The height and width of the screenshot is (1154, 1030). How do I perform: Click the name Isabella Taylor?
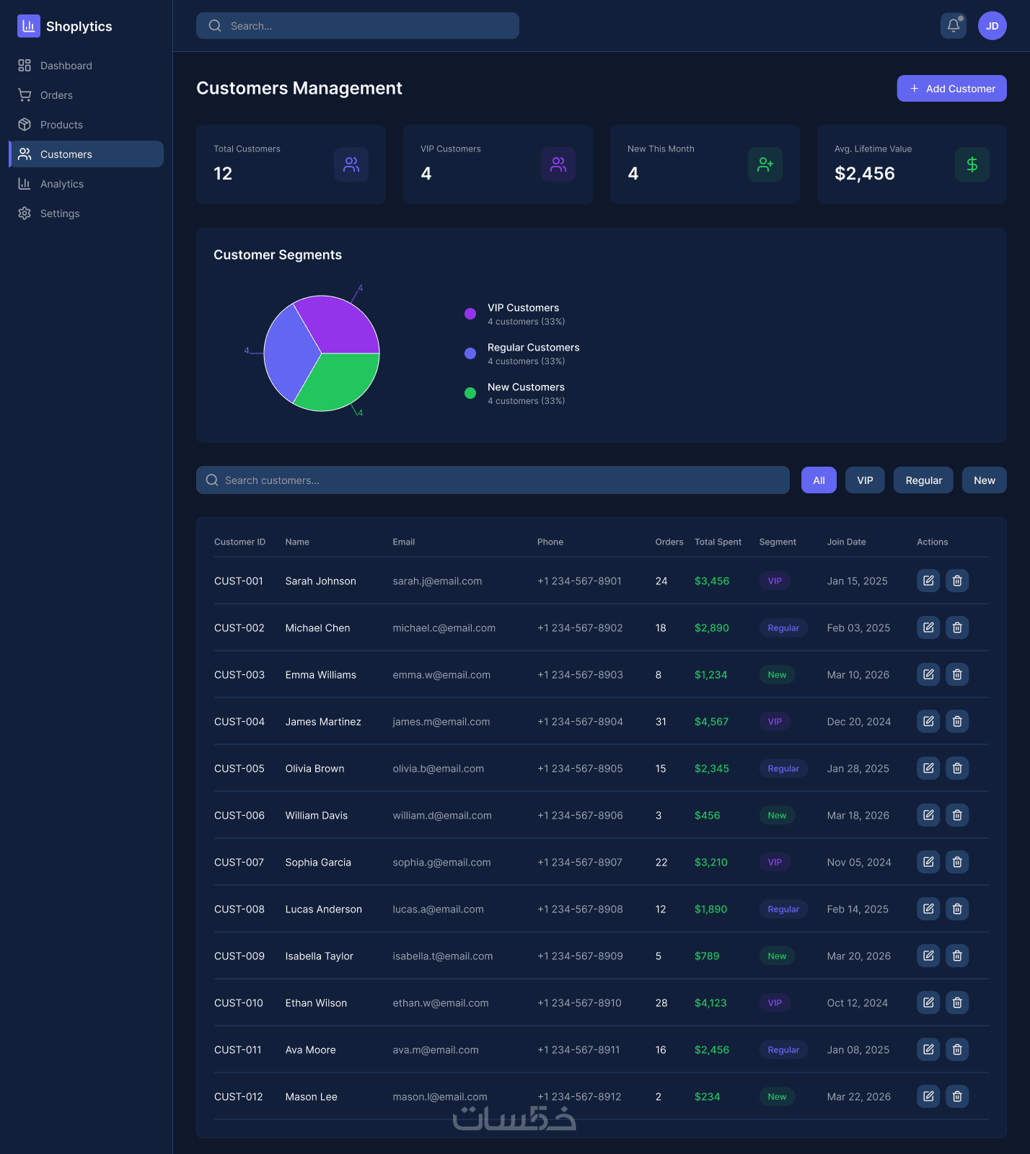click(320, 956)
